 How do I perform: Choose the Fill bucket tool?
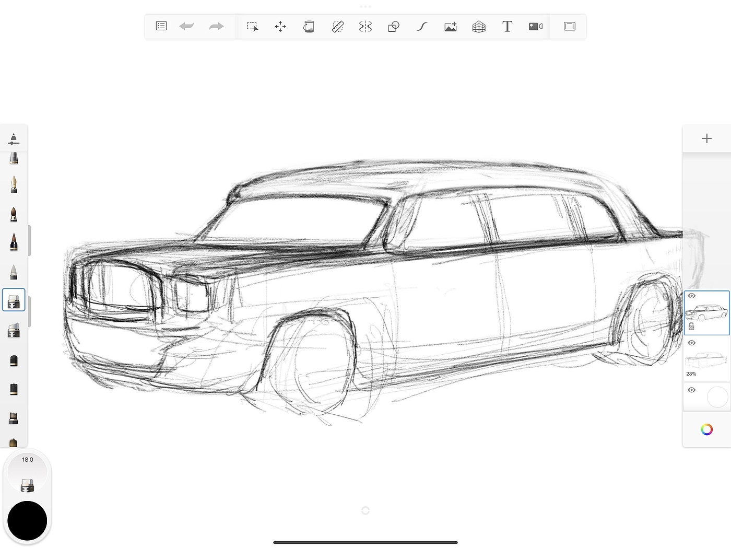tap(309, 27)
